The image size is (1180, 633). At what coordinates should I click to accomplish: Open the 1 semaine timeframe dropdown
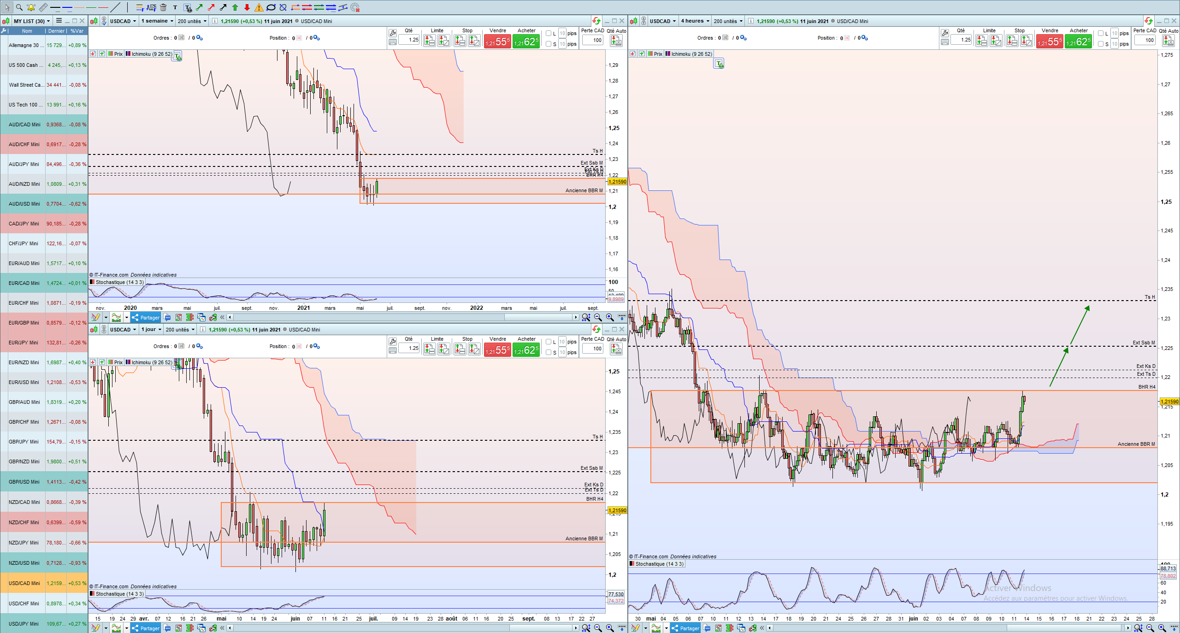157,21
